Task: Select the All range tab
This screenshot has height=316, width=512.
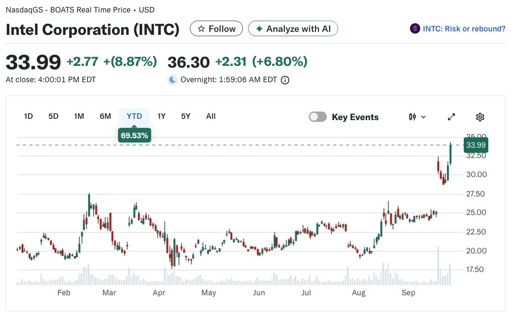Action: pos(211,116)
